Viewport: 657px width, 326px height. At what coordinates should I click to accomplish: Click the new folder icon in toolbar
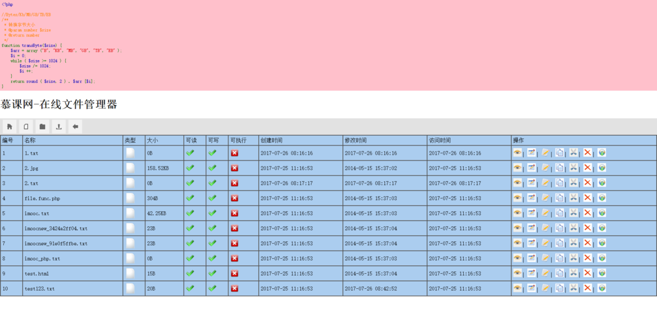pos(42,126)
